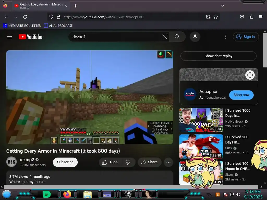This screenshot has width=267, height=200.
Task: Click Shop now on Aquaphor ad
Action: point(241,95)
